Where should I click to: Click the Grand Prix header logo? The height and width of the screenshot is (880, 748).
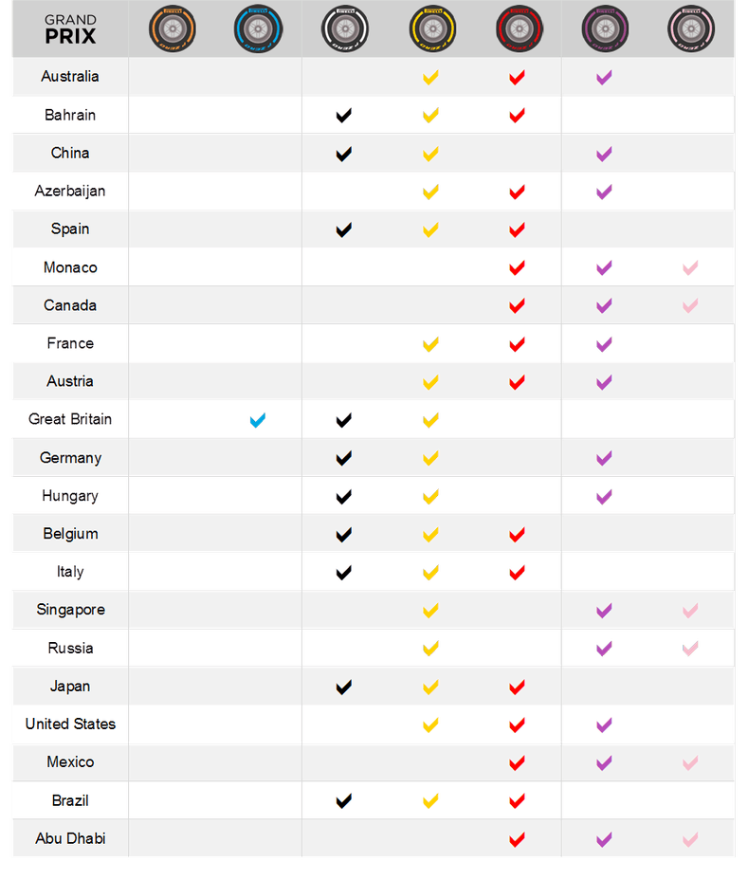click(70, 29)
